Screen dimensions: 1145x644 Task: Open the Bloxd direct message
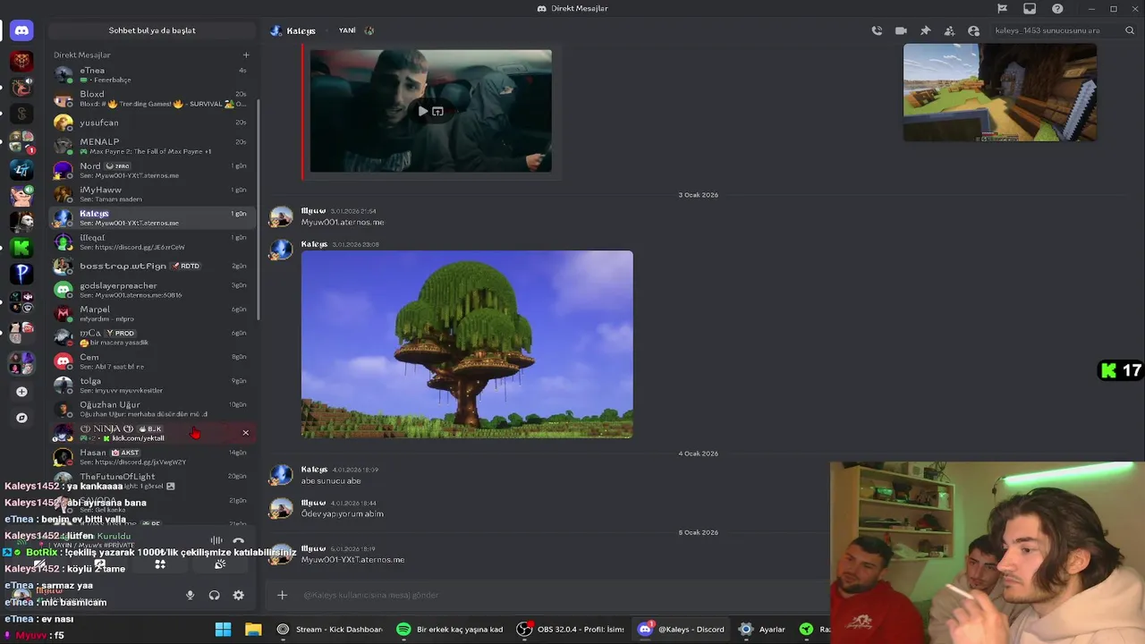pyautogui.click(x=152, y=98)
